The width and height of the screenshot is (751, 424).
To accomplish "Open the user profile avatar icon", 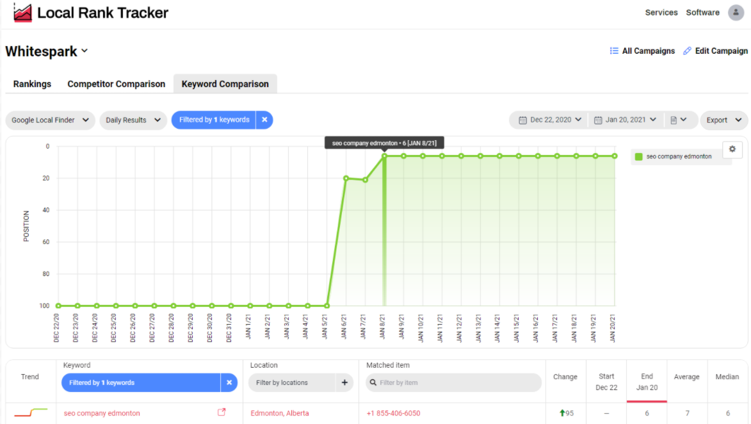I will (736, 13).
